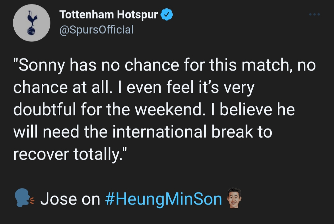The image size is (334, 224).
Task: Click the line starting "chance at all"
Action: click(134, 88)
